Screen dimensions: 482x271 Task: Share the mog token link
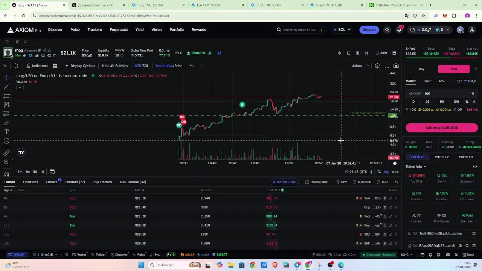(44, 50)
